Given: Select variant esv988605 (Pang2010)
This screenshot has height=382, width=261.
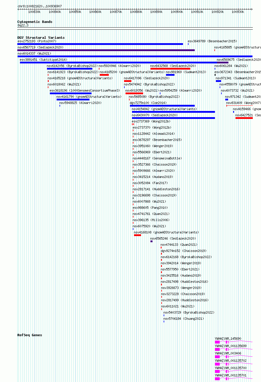Looking at the screenshot, I should tap(150, 208).
